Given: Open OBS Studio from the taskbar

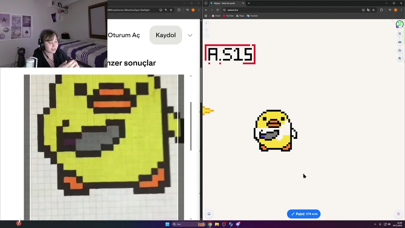Looking at the screenshot, I should coord(224,224).
